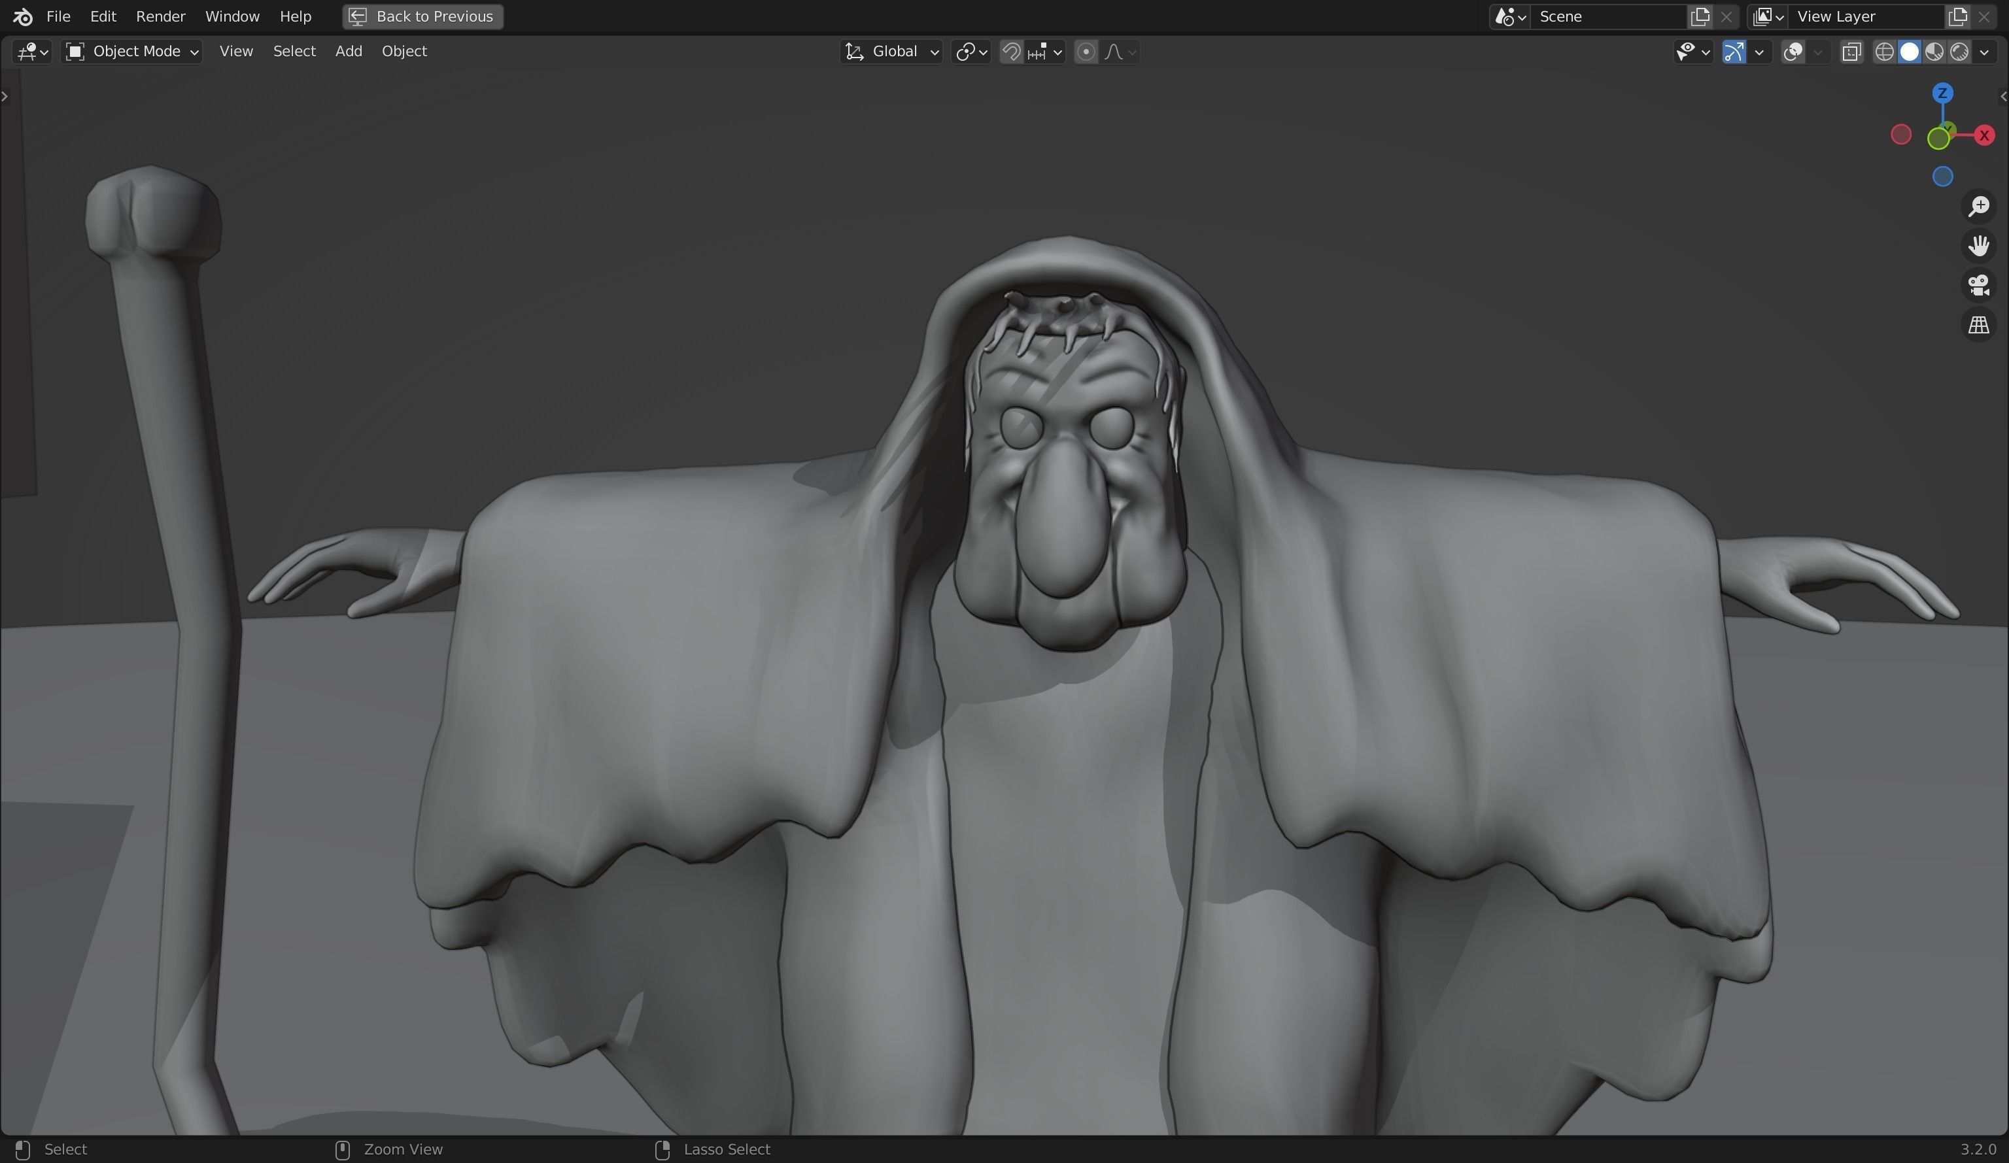
Task: Open the Add menu in viewport header
Action: point(349,51)
